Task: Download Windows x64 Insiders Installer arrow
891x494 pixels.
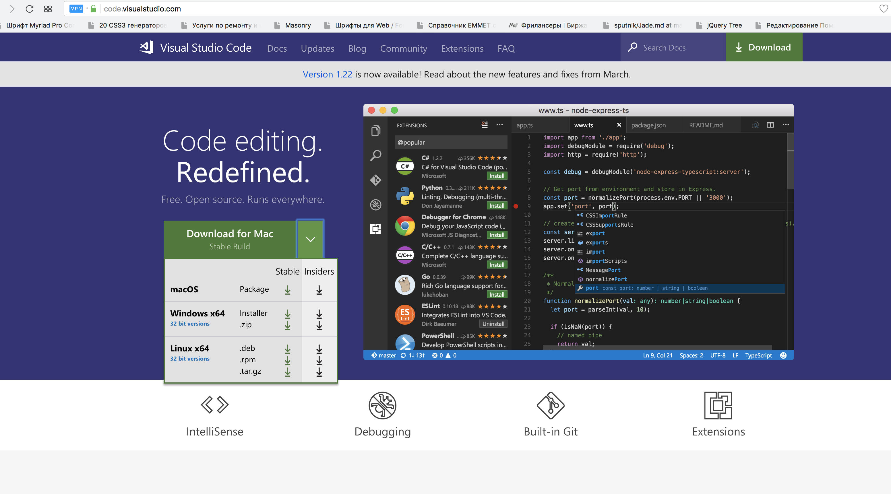Action: [319, 314]
